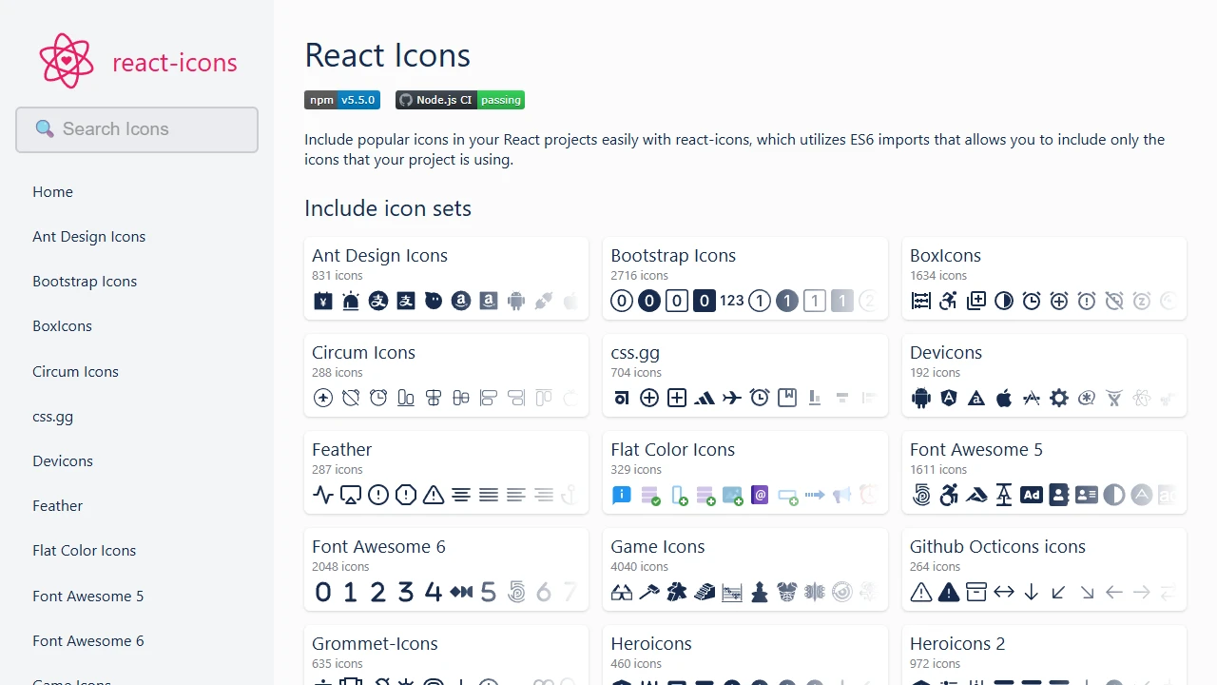Navigate to Home in the sidebar
The width and height of the screenshot is (1217, 685).
coord(52,191)
